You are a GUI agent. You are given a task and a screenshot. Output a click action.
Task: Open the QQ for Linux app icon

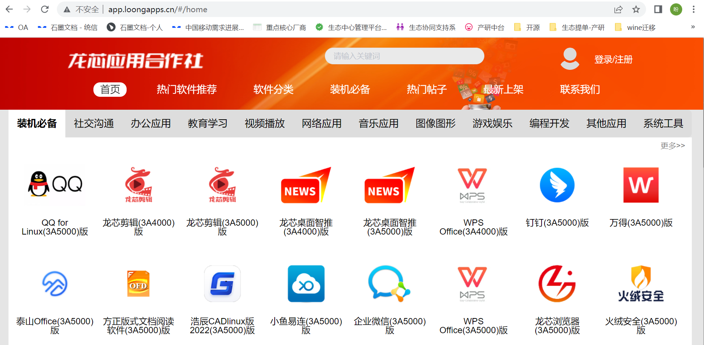[55, 185]
